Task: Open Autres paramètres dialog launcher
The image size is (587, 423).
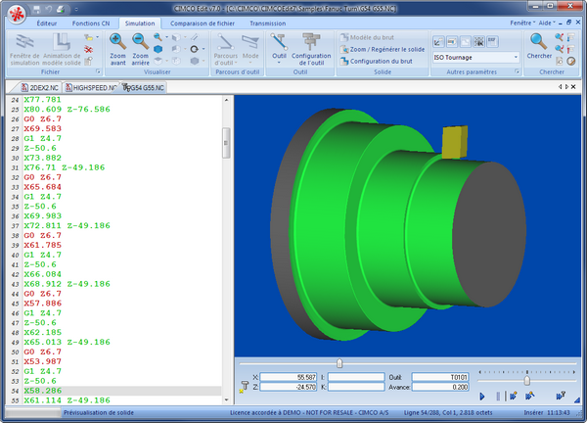Action: click(x=517, y=71)
